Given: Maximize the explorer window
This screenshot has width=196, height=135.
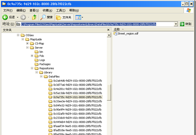Looking at the screenshot, I should click(187, 4).
